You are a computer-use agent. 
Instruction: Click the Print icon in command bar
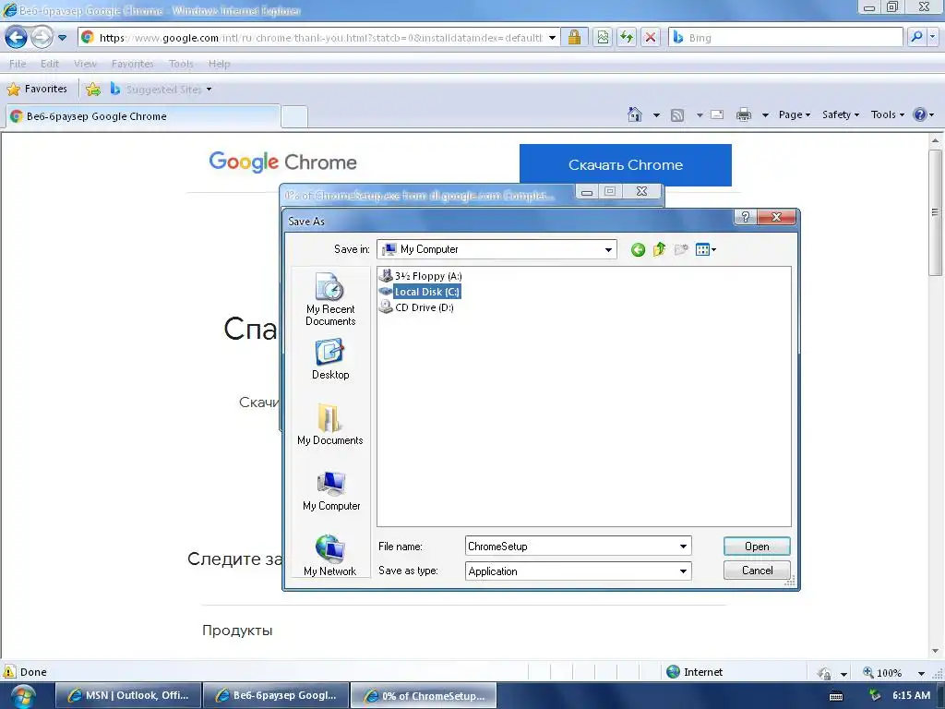(x=744, y=114)
